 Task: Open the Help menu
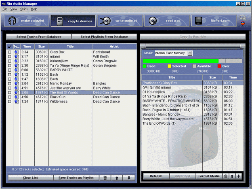click(x=34, y=9)
